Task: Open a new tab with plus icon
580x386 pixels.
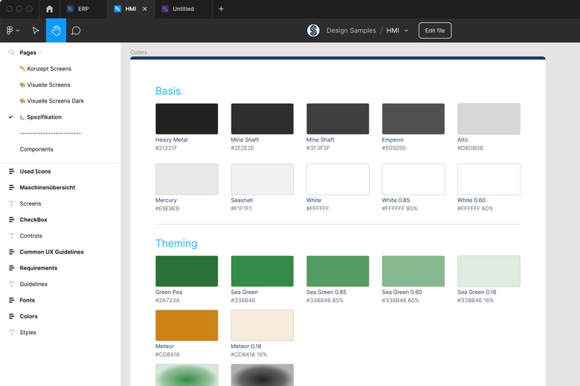Action: (x=221, y=9)
